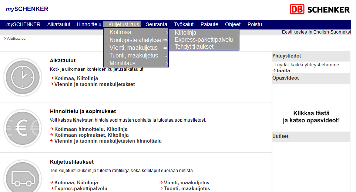Click the DB Schenker logo
Image resolution: width=356 pixels, height=192 pixels.
click(x=319, y=10)
